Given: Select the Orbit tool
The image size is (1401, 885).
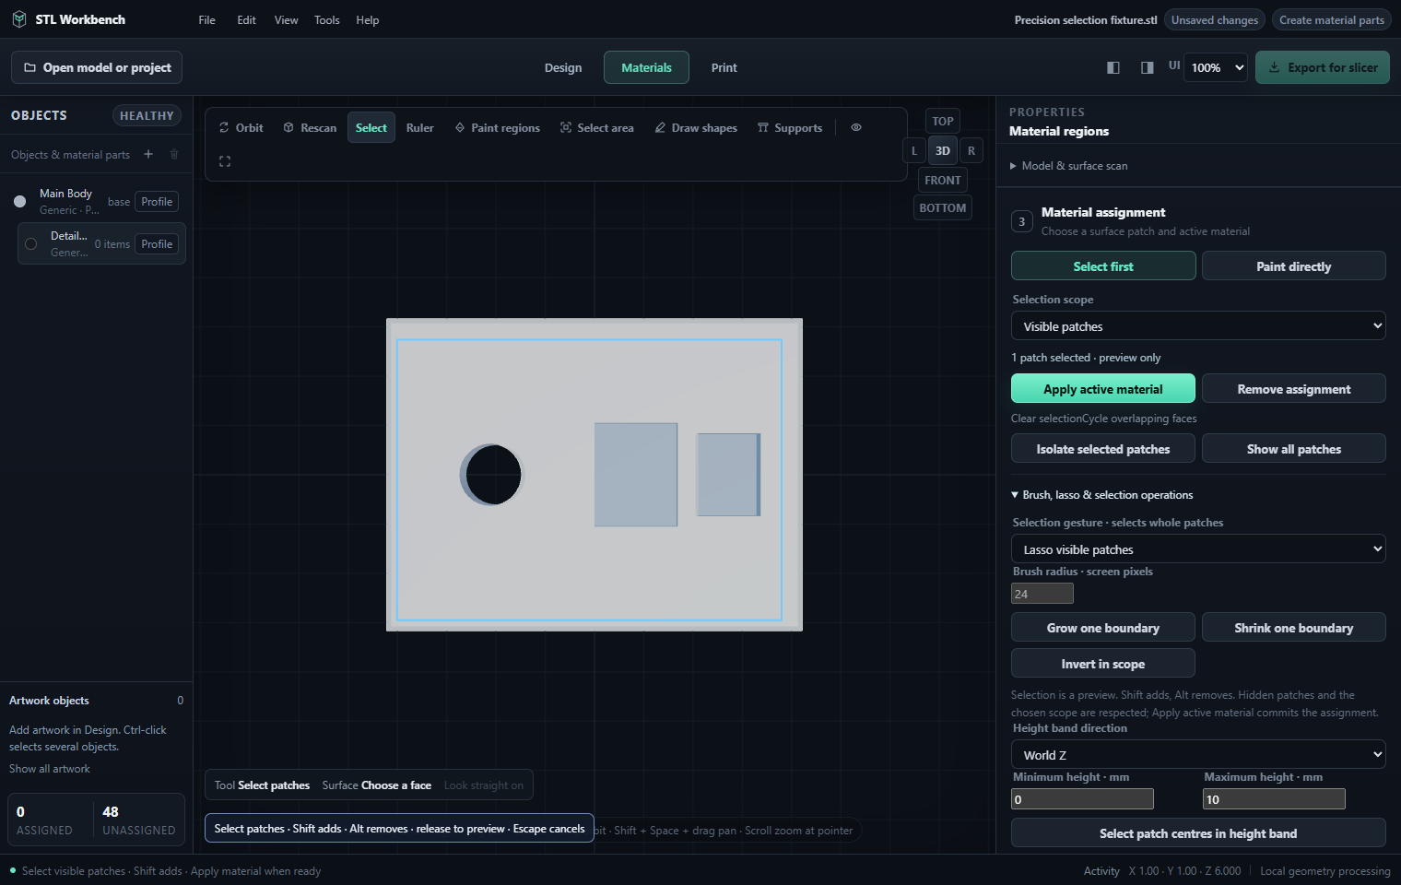Looking at the screenshot, I should (x=241, y=128).
